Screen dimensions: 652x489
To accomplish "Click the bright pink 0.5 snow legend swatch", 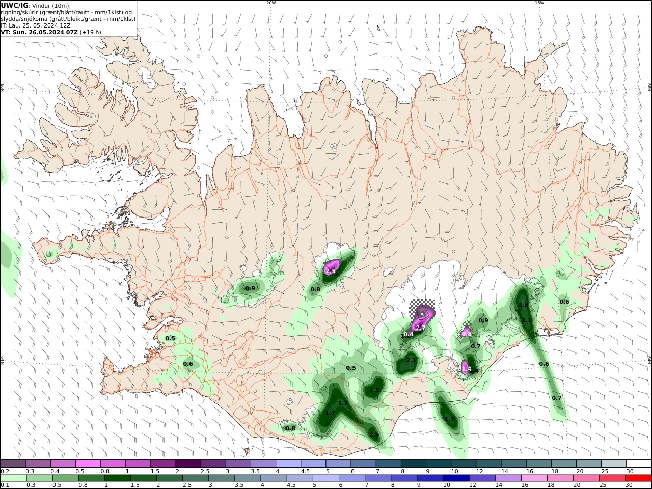I will click(88, 464).
